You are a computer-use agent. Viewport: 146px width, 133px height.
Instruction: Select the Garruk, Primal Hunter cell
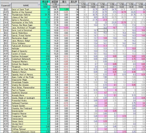coord(26,35)
